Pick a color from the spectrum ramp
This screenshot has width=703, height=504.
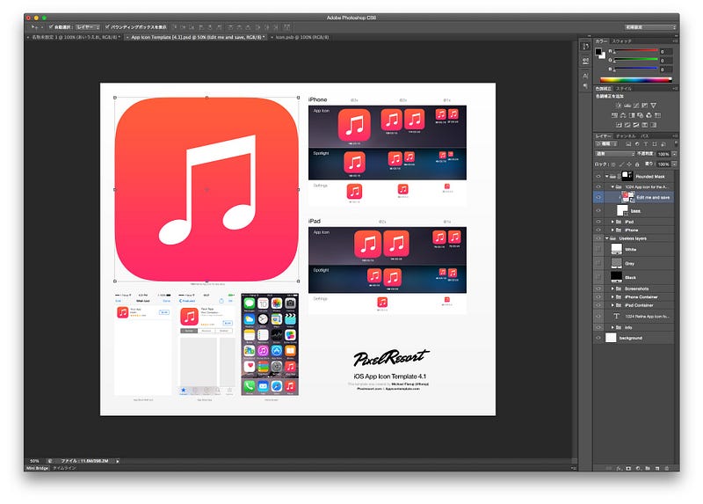[635, 79]
